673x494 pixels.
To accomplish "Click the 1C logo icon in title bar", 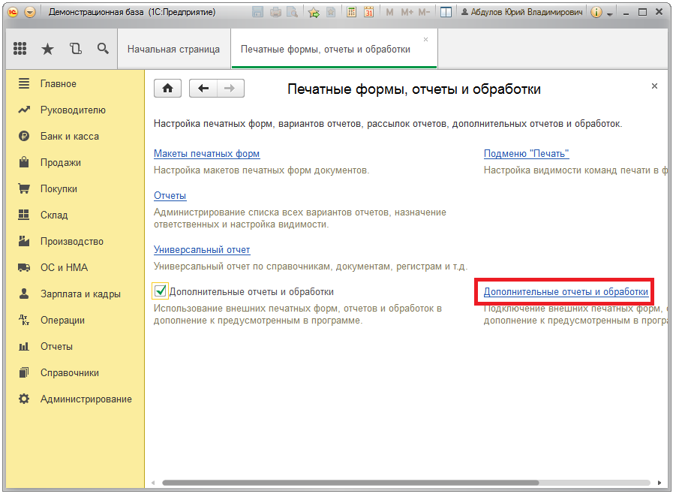I will 13,13.
